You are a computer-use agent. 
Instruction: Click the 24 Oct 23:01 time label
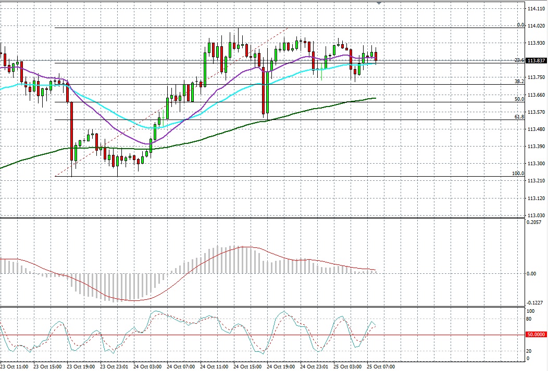click(x=314, y=367)
